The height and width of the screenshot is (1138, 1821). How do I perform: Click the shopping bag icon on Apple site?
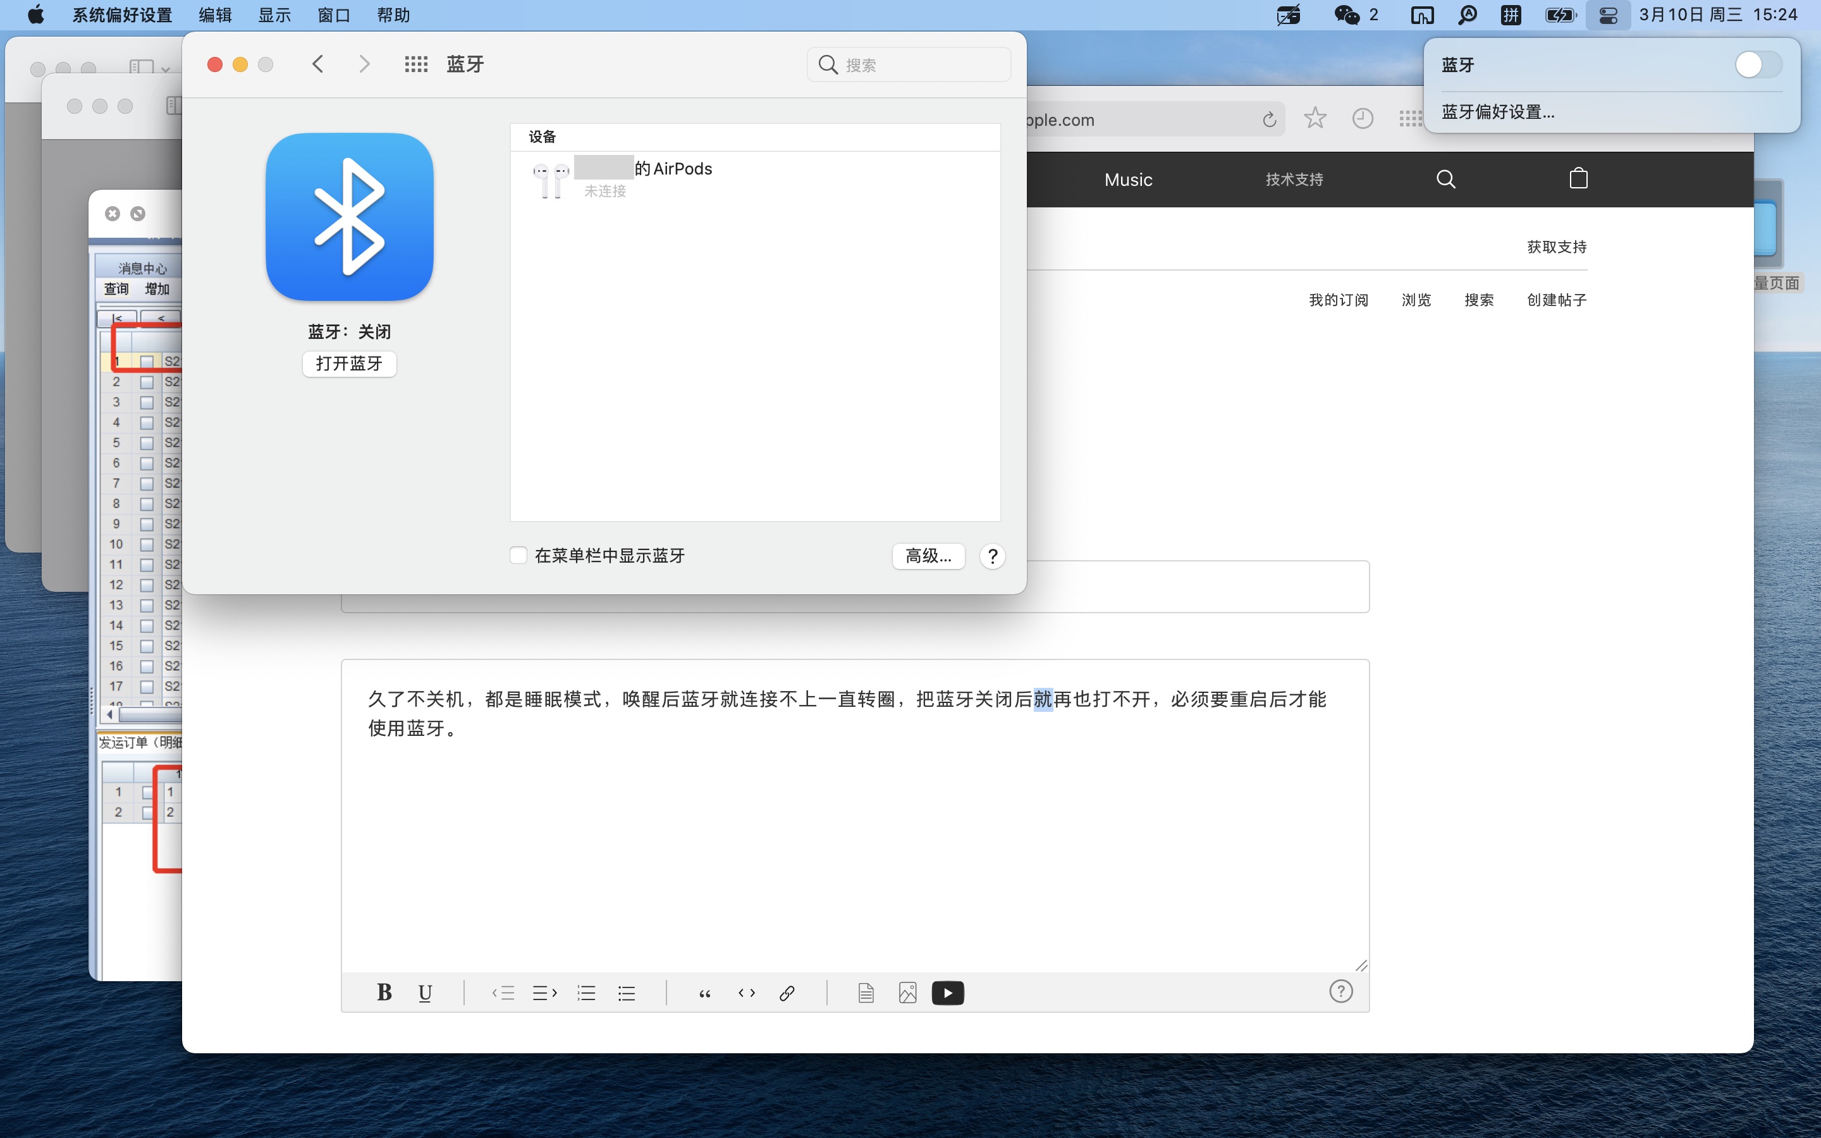coord(1578,179)
